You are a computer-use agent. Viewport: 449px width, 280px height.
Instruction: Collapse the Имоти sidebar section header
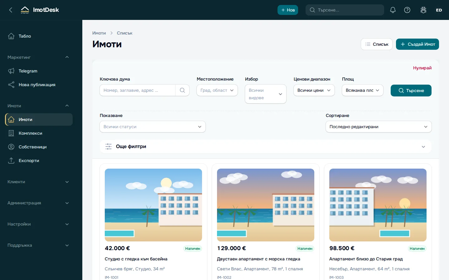[39, 106]
